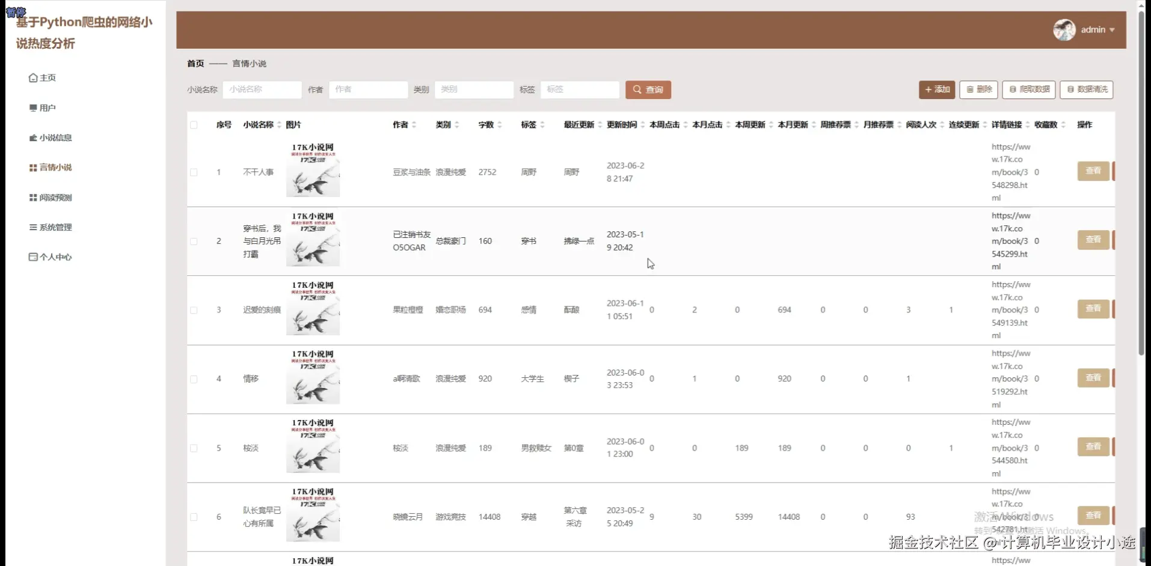View details of 情移 via 查看
Screen dimensions: 1151x566
click(1093, 378)
